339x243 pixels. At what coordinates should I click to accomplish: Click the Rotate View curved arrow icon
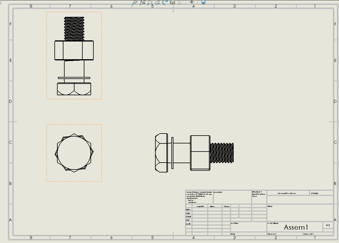pos(165,2)
